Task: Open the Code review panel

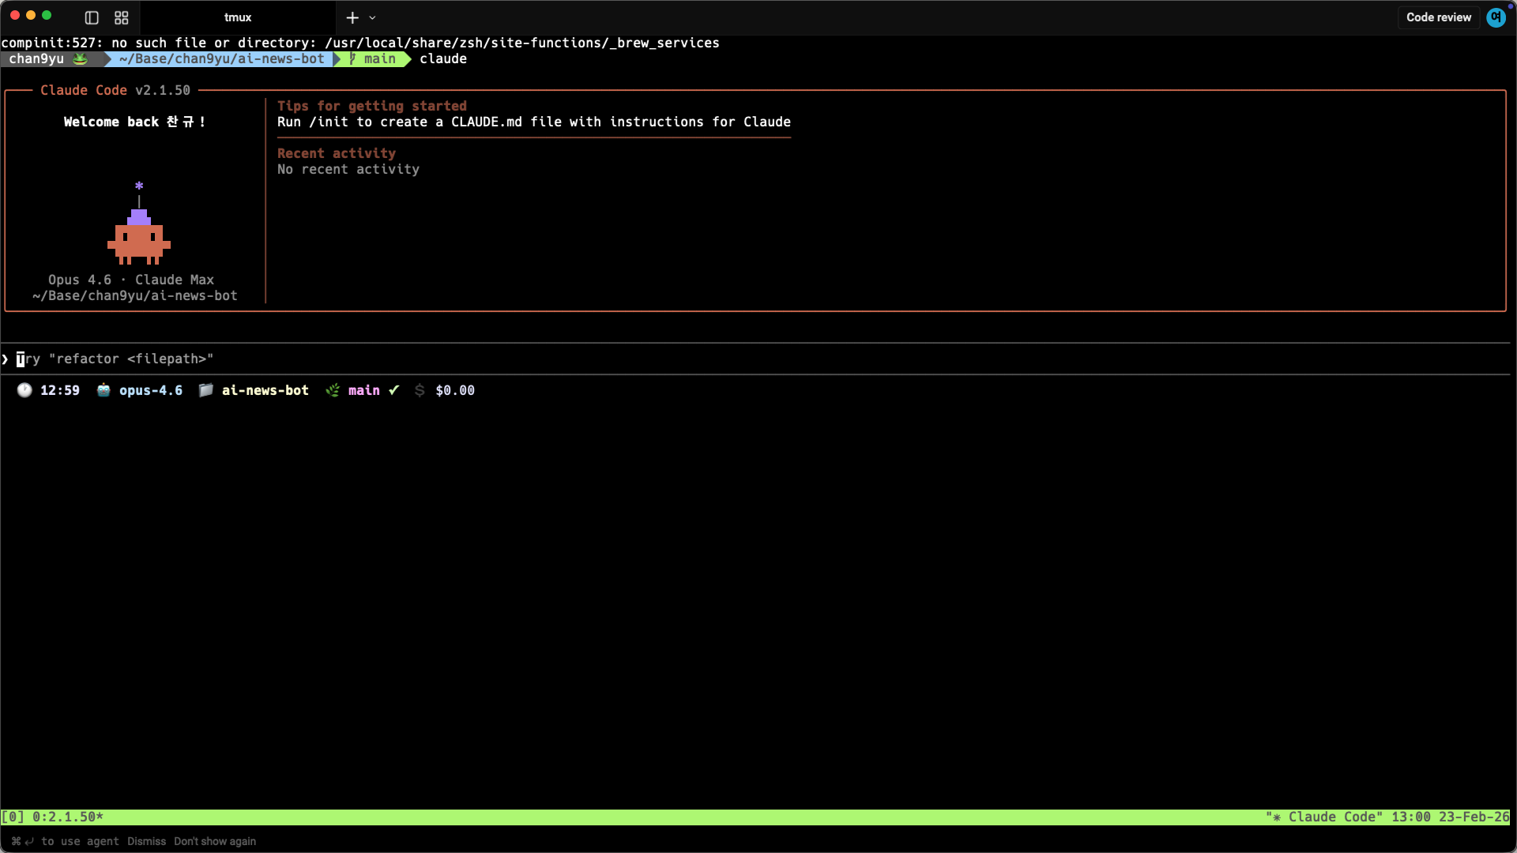Action: click(1438, 17)
